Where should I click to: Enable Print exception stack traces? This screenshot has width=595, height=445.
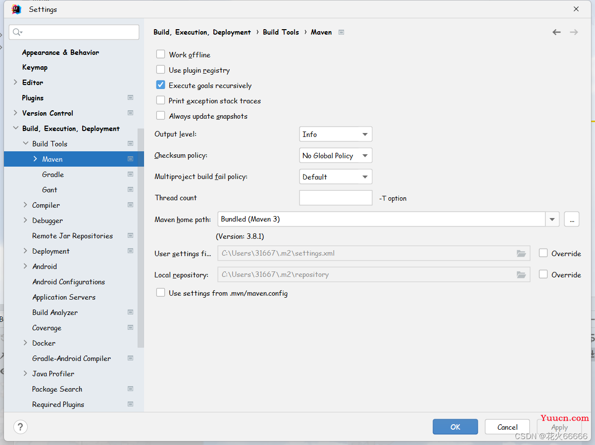160,100
